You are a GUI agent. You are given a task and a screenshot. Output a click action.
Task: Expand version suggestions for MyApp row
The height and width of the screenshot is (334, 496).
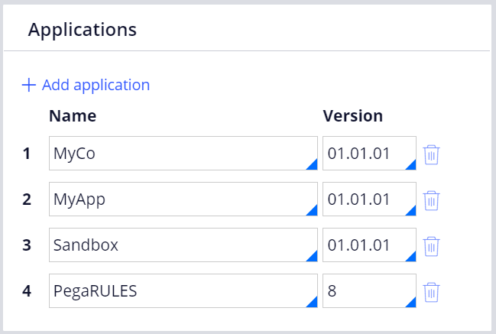coord(411,211)
